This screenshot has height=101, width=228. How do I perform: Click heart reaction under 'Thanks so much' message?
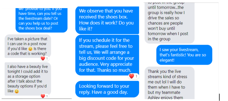tap(131, 76)
